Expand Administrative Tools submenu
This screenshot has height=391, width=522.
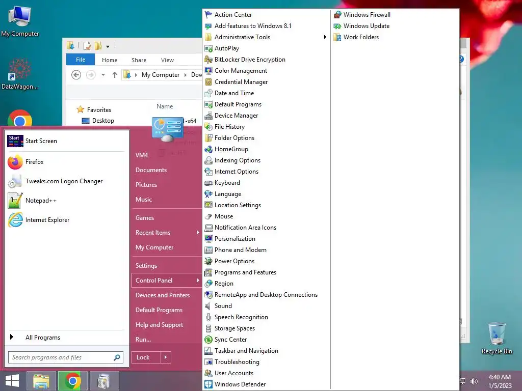click(325, 37)
